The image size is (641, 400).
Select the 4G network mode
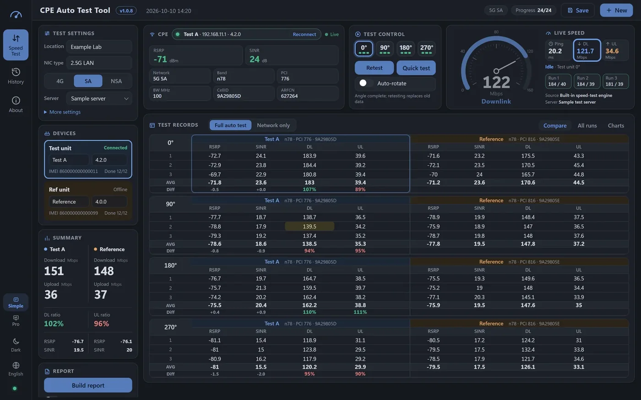tap(60, 81)
